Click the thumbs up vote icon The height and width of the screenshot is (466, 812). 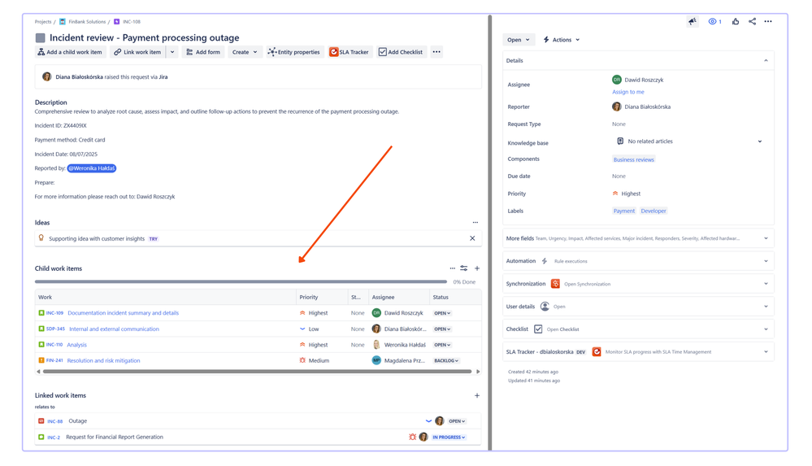[x=736, y=21]
